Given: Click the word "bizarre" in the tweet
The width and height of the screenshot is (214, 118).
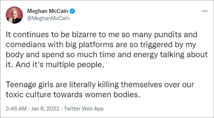Looking at the screenshot, I should click(84, 35).
